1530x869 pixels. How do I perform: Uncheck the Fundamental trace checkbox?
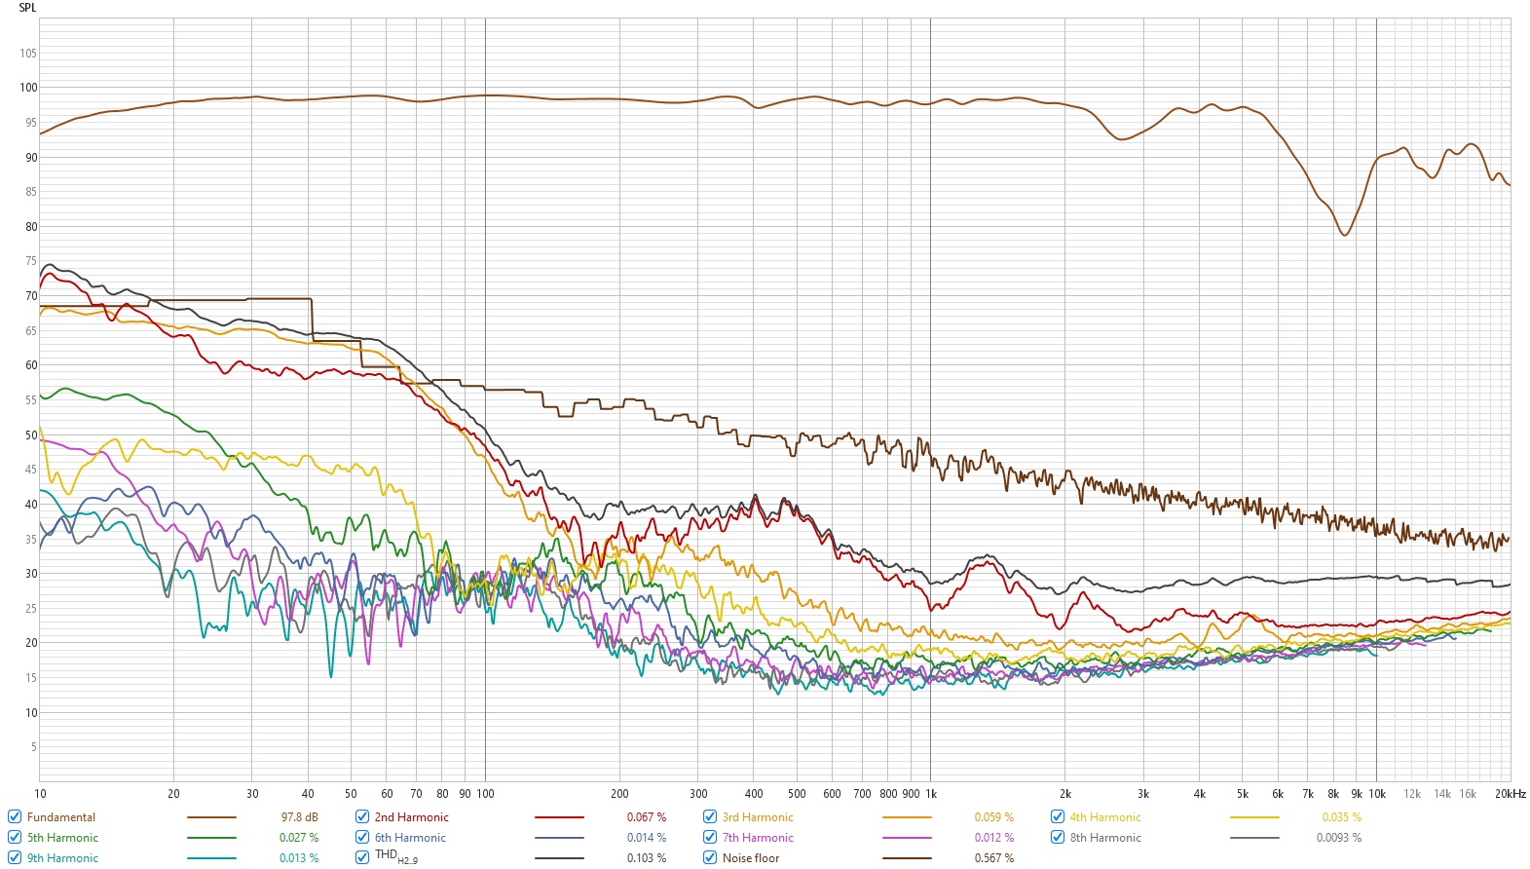click(15, 816)
